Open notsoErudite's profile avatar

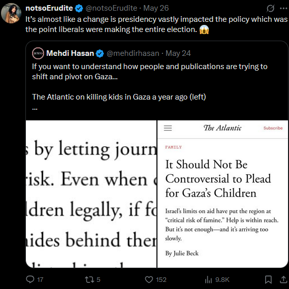pos(11,13)
